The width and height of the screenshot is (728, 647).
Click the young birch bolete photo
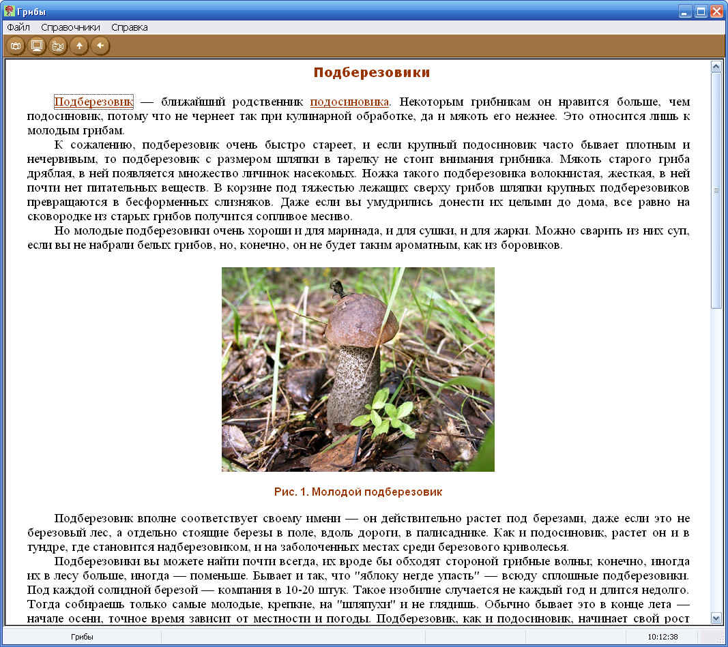pyautogui.click(x=358, y=369)
